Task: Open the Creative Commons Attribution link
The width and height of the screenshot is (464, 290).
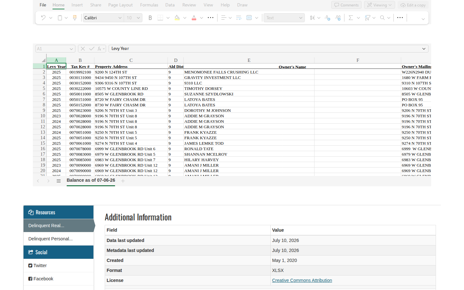Action: coord(302,280)
